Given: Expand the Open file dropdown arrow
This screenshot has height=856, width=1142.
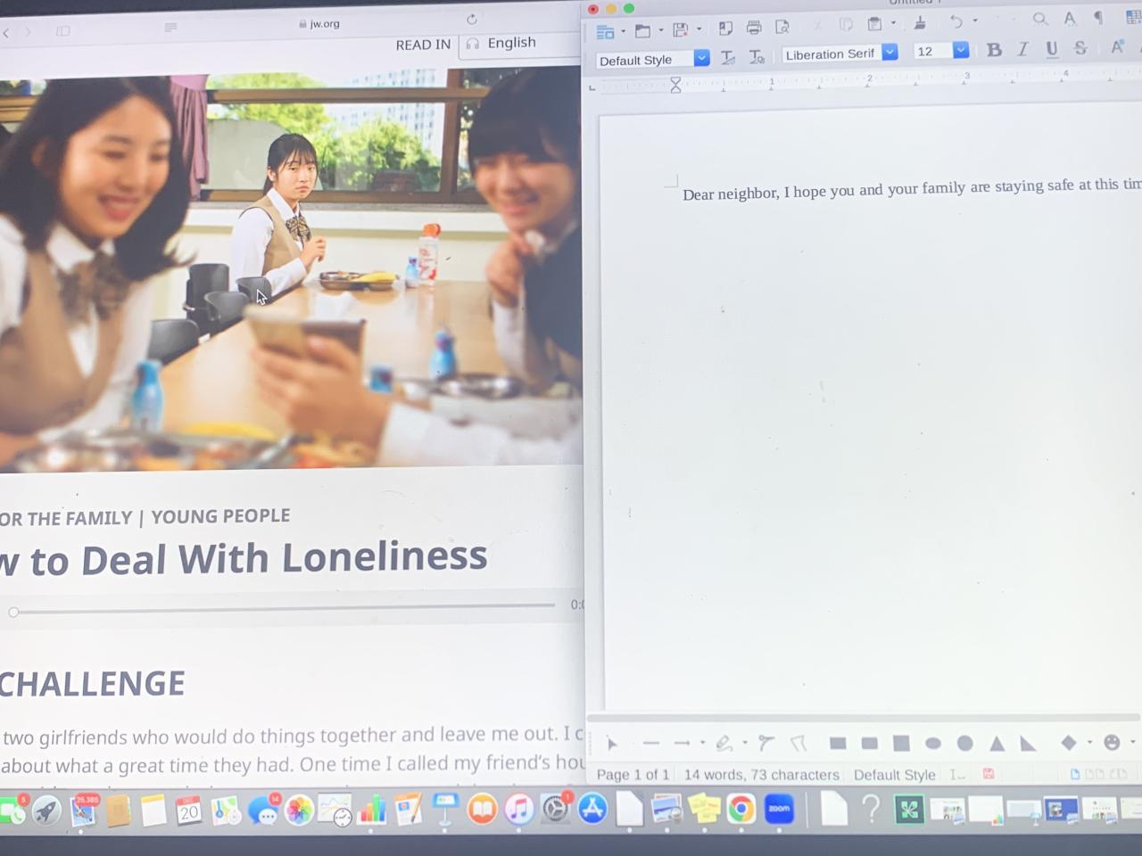Looking at the screenshot, I should click(x=660, y=30).
